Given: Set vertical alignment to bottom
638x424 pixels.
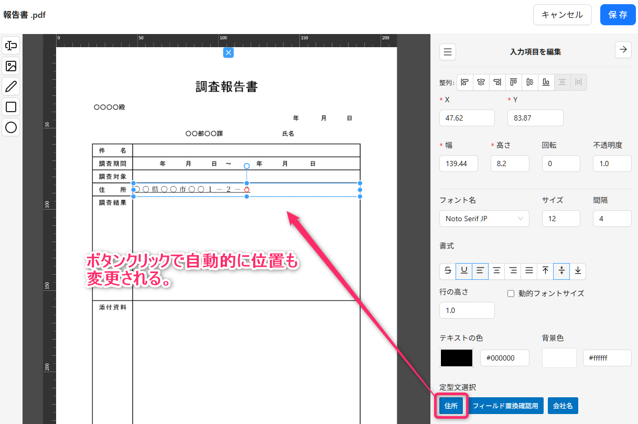Looking at the screenshot, I should [x=578, y=271].
